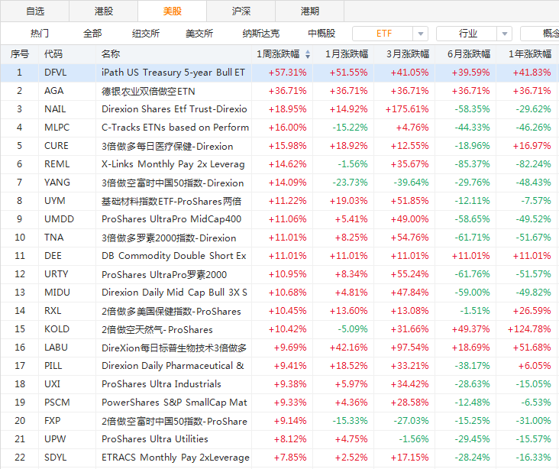Viewport: 559px width, 469px height.
Task: Open PowerShares S&P SmallCap Mat name
Action: (x=174, y=403)
